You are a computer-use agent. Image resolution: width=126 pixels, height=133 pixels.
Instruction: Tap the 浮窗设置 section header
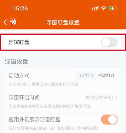[x=16, y=61]
